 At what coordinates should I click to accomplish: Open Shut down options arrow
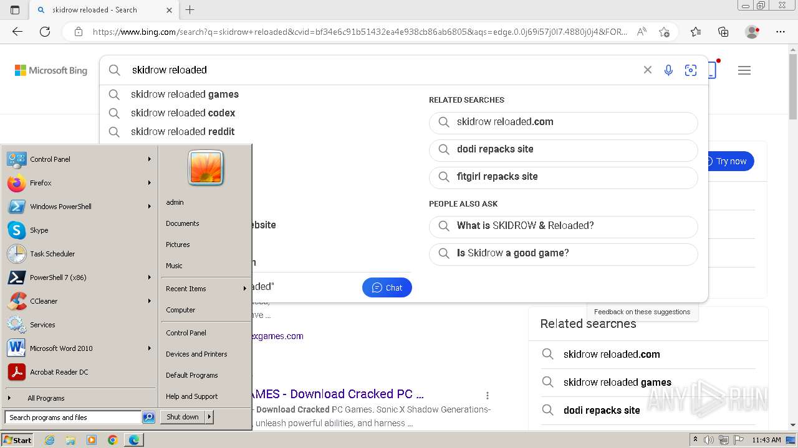(x=209, y=417)
